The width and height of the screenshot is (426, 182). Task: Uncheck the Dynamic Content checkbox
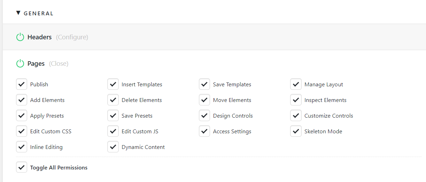coord(113,147)
